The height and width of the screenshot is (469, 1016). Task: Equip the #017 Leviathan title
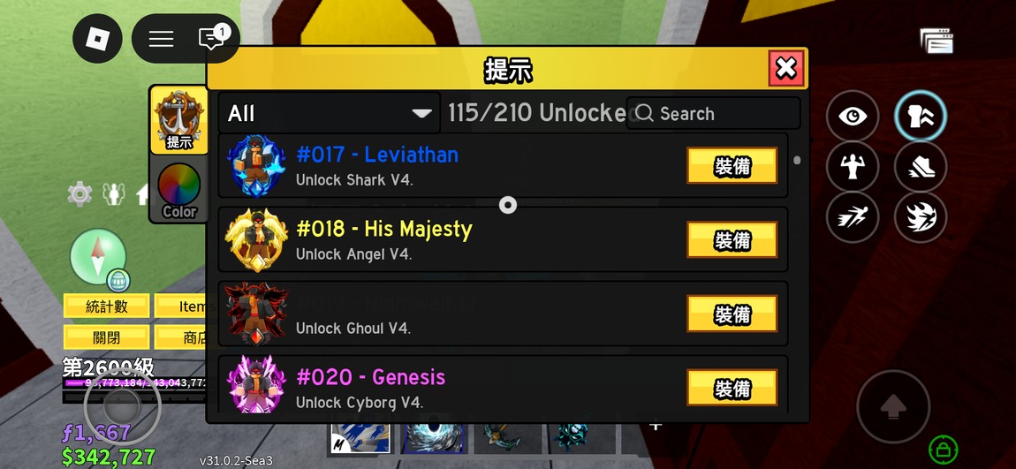732,166
